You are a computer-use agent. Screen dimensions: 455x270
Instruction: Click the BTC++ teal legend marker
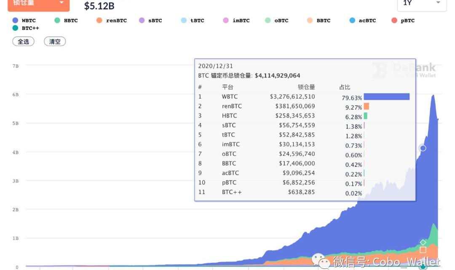[x=16, y=28]
